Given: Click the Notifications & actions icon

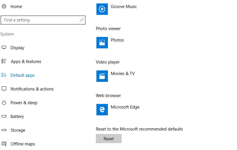Looking at the screenshot, I should 4,89.
